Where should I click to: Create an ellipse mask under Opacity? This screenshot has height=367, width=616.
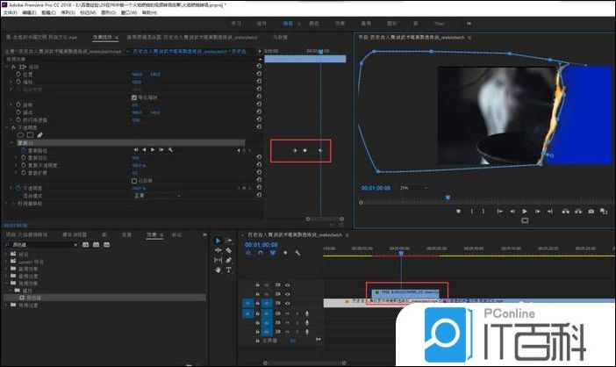[18, 134]
